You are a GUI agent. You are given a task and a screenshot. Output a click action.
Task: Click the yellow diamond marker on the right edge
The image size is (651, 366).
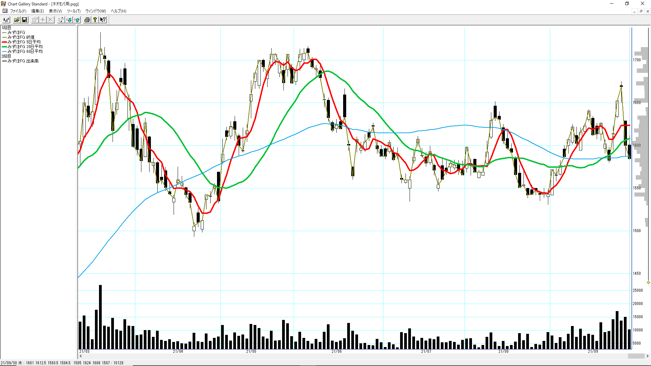(648, 282)
